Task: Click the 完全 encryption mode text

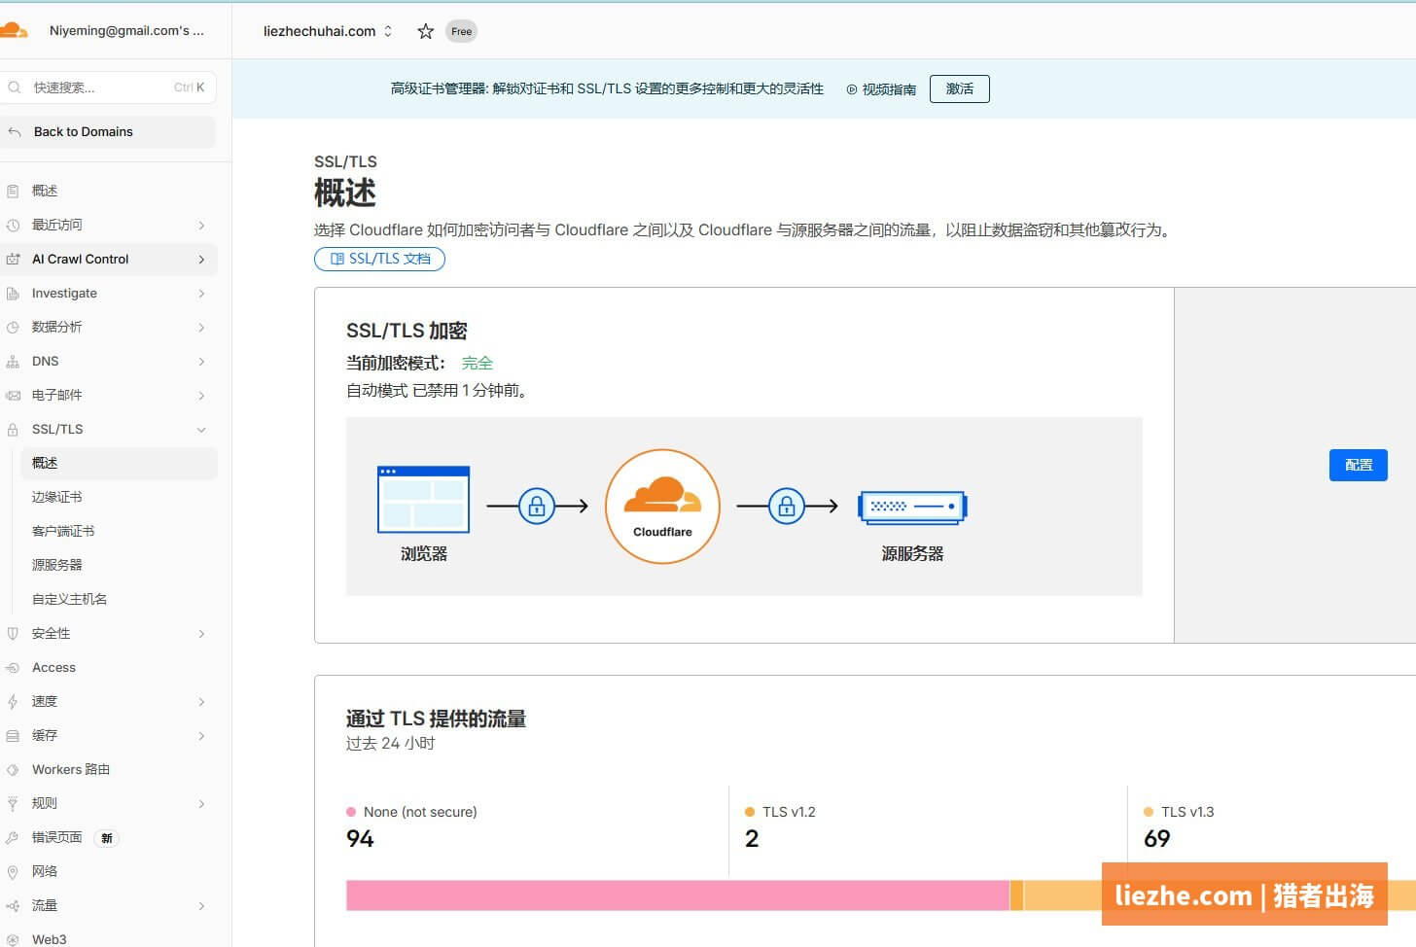Action: click(478, 363)
